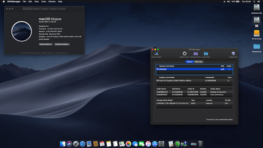This screenshot has width=263, height=148.
Task: Select the Status tab
Action: tap(189, 62)
